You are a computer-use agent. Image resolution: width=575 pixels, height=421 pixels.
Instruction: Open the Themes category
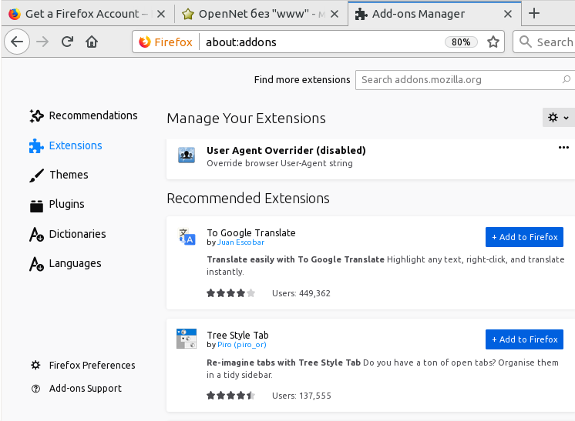(59, 175)
